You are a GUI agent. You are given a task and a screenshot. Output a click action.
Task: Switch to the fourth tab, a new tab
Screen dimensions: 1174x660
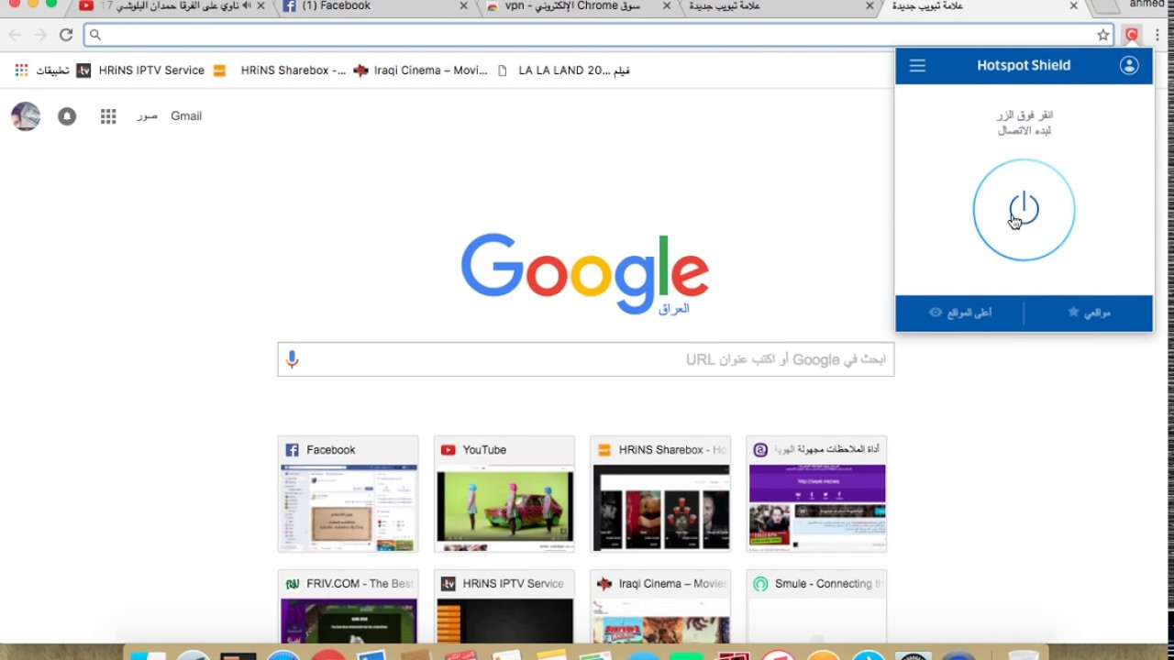(x=778, y=6)
